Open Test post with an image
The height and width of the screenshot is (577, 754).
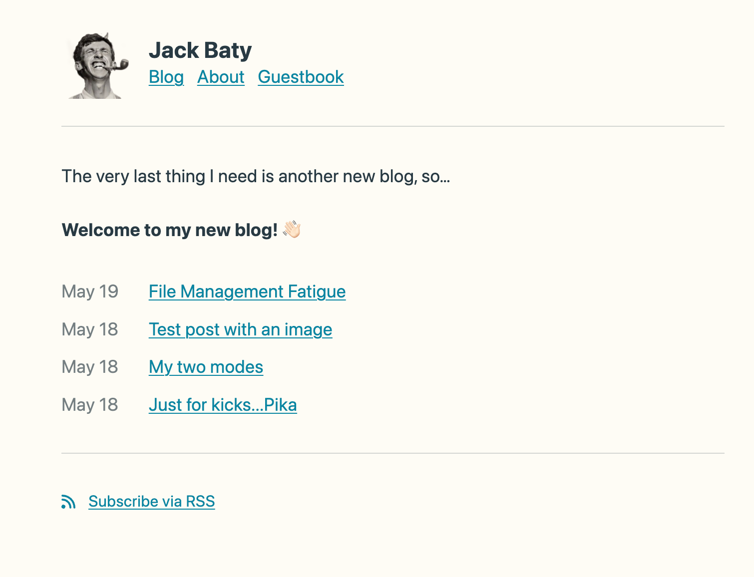[240, 329]
